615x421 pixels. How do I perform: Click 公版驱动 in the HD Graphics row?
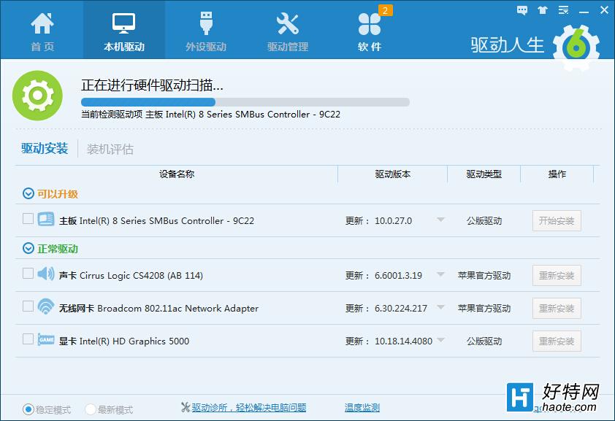coord(484,341)
